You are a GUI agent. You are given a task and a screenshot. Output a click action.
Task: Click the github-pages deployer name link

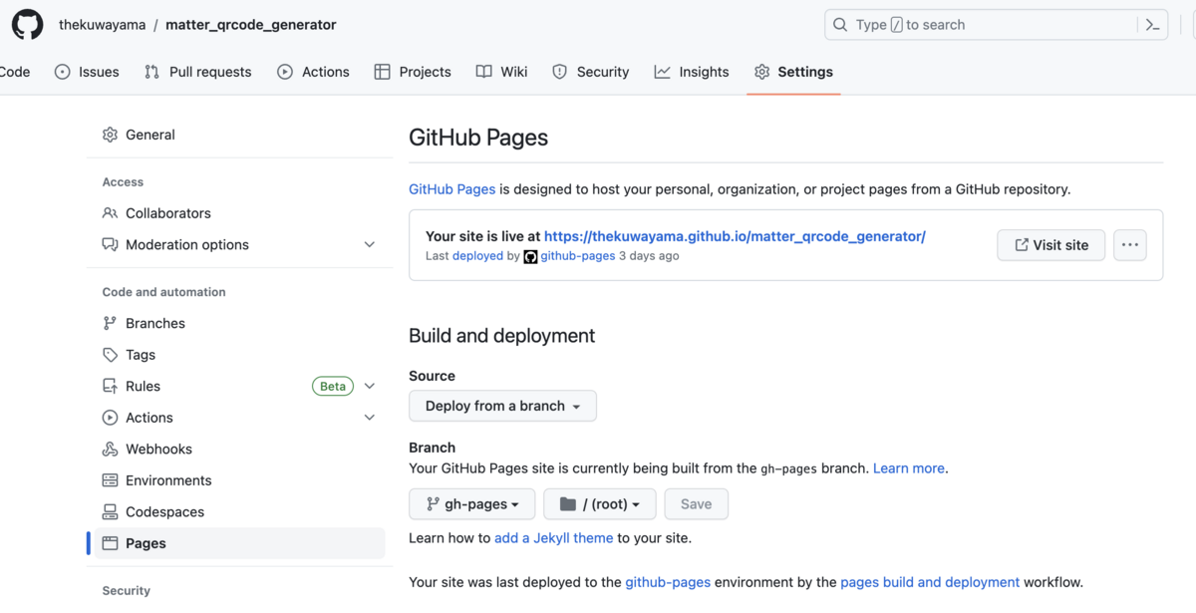click(577, 256)
